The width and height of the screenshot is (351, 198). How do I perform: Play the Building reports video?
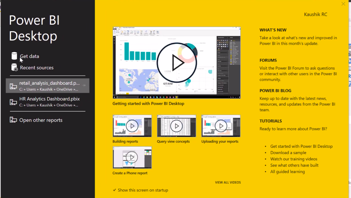132,126
